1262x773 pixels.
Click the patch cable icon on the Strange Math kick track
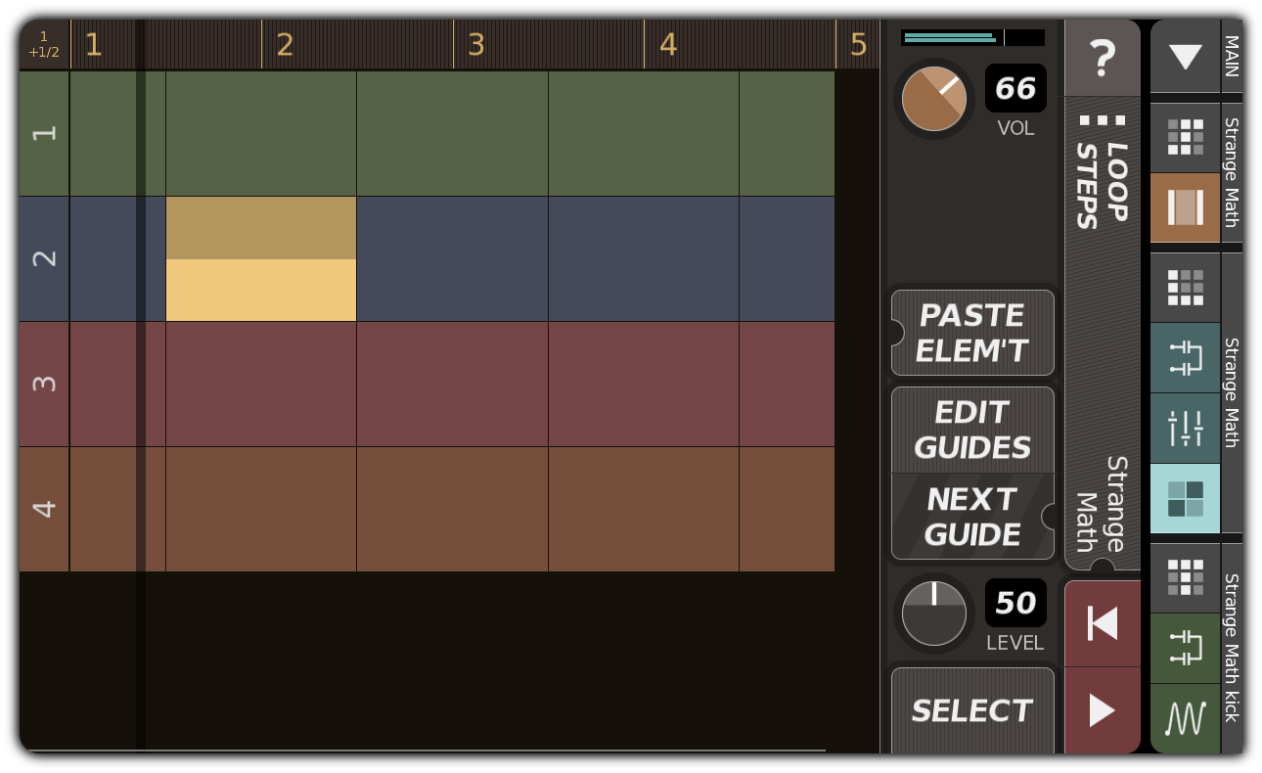click(x=1185, y=648)
